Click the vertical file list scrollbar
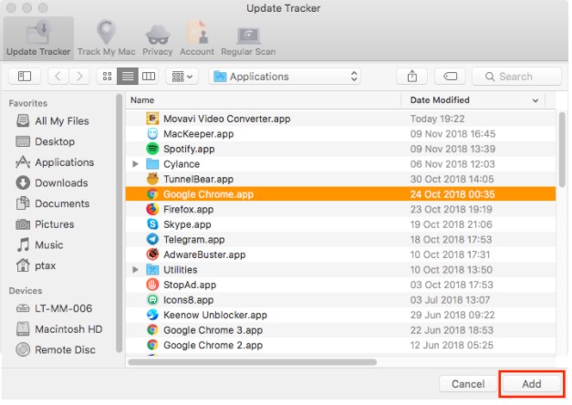Viewport: 572px width, 405px height. [562, 150]
